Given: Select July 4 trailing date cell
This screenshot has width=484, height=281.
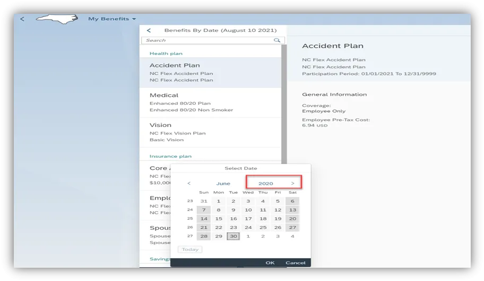Looking at the screenshot, I should 292,236.
